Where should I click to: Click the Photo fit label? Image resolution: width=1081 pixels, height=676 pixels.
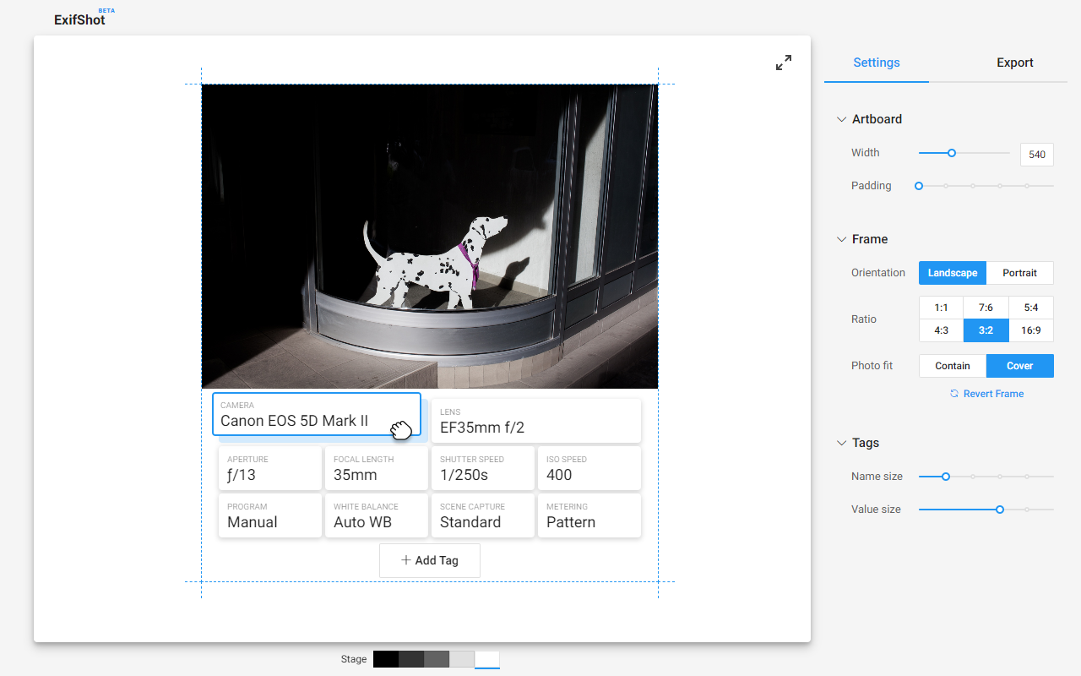872,366
